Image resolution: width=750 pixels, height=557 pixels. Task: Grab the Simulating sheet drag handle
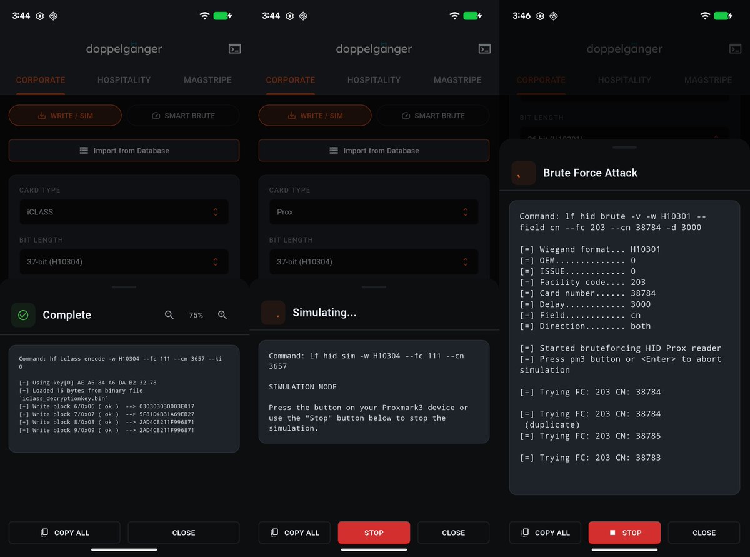(374, 287)
